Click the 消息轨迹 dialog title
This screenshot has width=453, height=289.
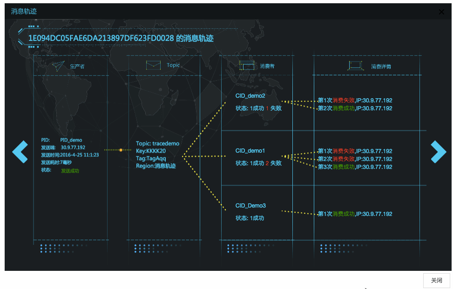[24, 11]
